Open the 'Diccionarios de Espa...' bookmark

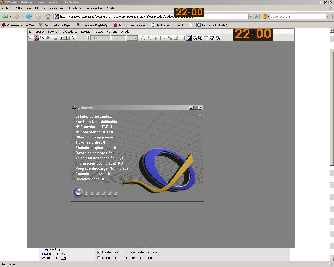point(56,25)
